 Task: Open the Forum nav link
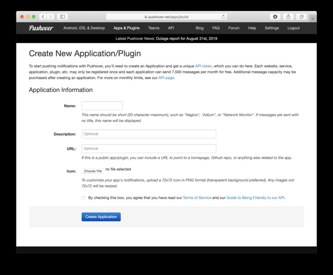click(234, 28)
